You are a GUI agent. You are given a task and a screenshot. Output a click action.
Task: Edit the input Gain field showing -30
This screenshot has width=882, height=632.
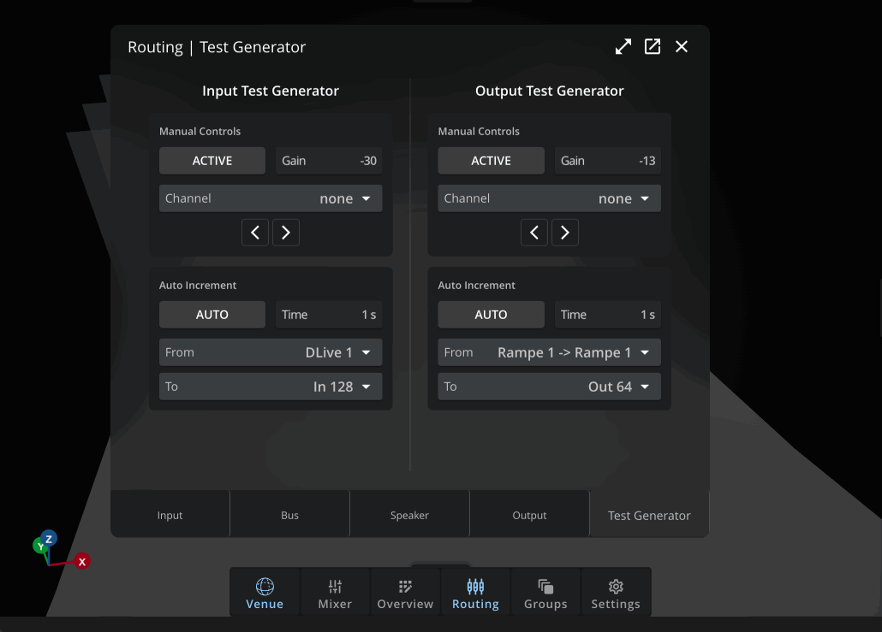[329, 161]
